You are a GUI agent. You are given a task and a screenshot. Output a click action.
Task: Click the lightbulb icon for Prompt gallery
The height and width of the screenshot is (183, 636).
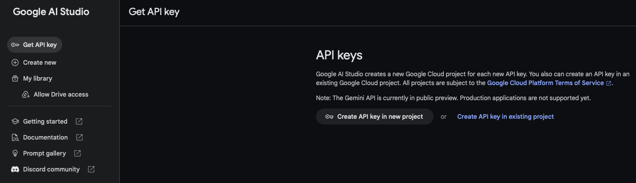coord(15,153)
